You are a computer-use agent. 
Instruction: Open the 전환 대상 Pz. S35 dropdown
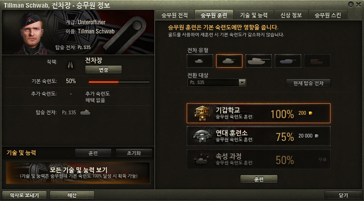point(216,82)
